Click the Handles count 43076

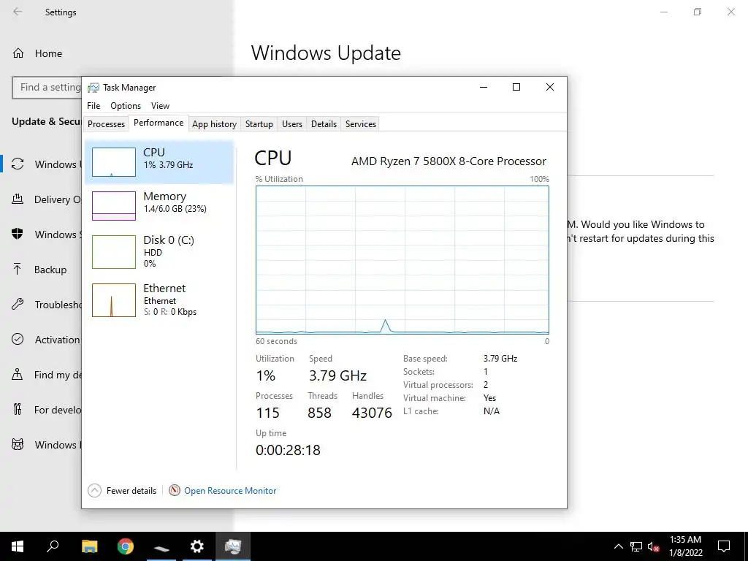(x=372, y=413)
